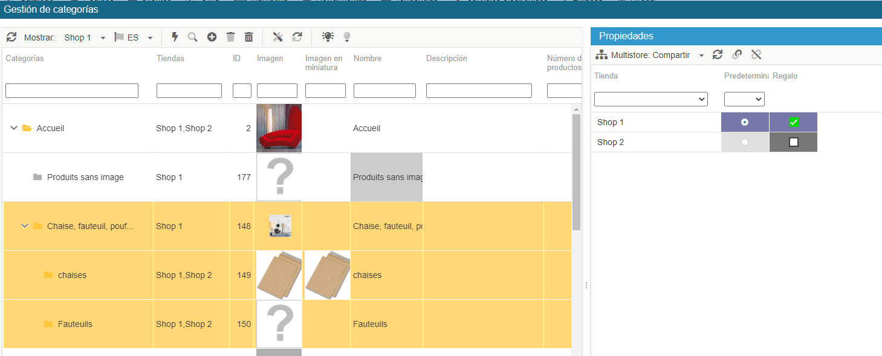Select Shop 2 as predetermined store
Screen dimensions: 882x356
(745, 142)
